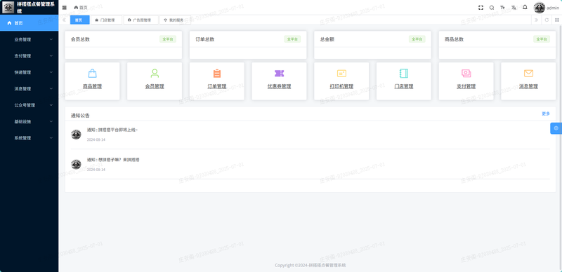
Task: Click the admin user avatar
Action: (539, 8)
